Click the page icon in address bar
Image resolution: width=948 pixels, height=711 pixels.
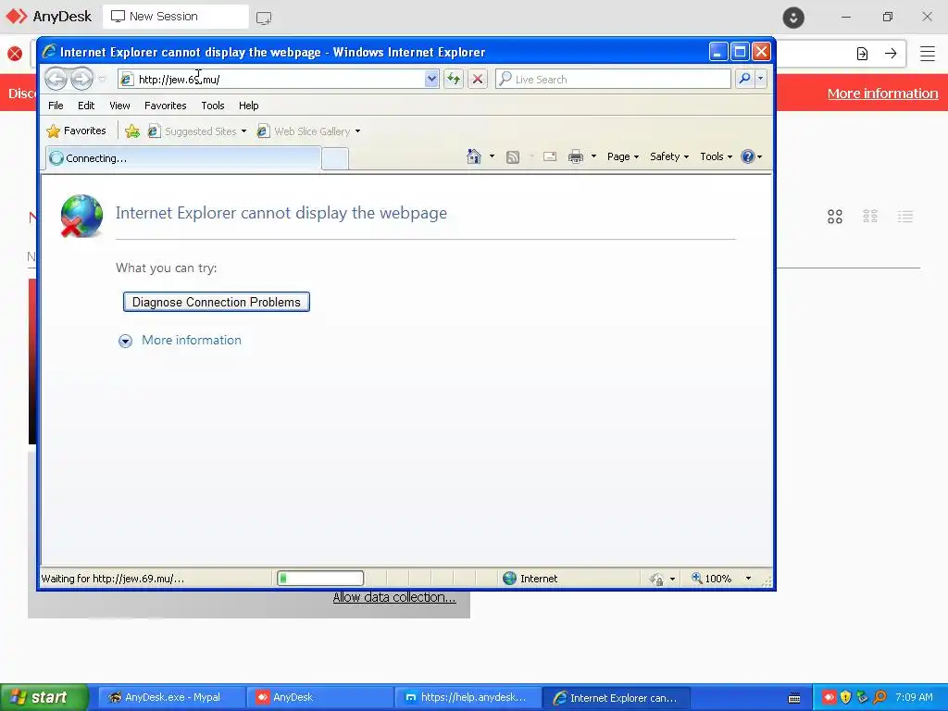tap(126, 80)
